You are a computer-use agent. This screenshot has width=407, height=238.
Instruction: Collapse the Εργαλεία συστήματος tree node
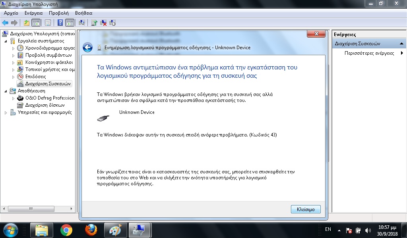[x=6, y=41]
